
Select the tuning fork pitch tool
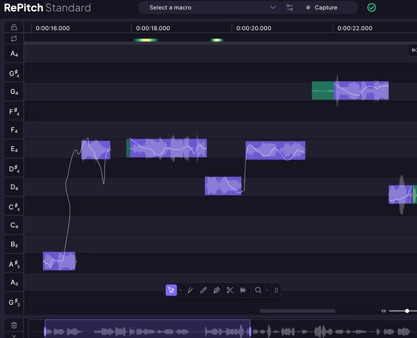click(x=190, y=290)
